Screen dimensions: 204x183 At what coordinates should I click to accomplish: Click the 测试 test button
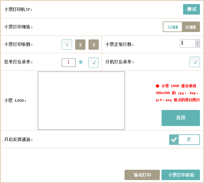tap(192, 9)
